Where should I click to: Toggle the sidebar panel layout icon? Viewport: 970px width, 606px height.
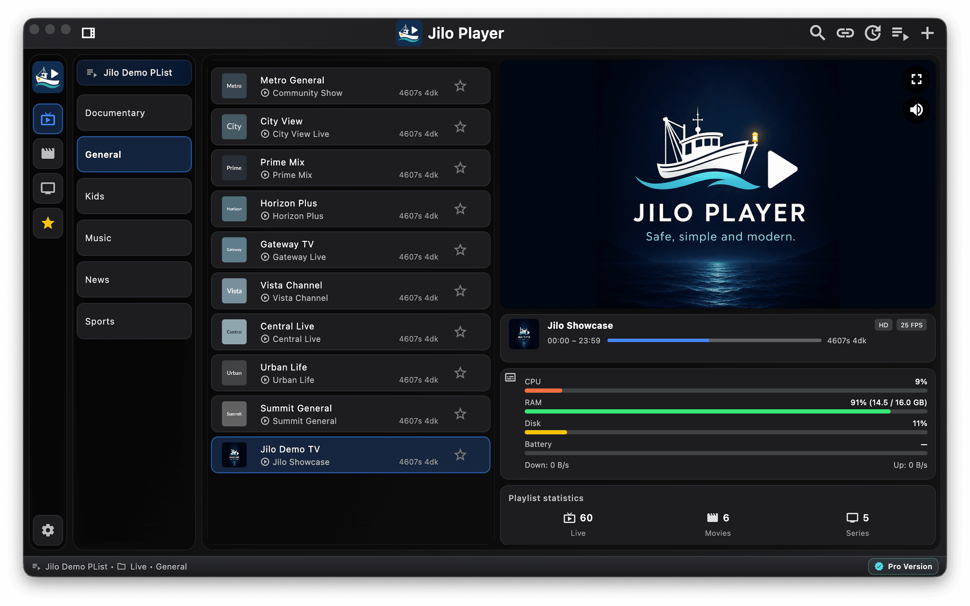click(88, 33)
